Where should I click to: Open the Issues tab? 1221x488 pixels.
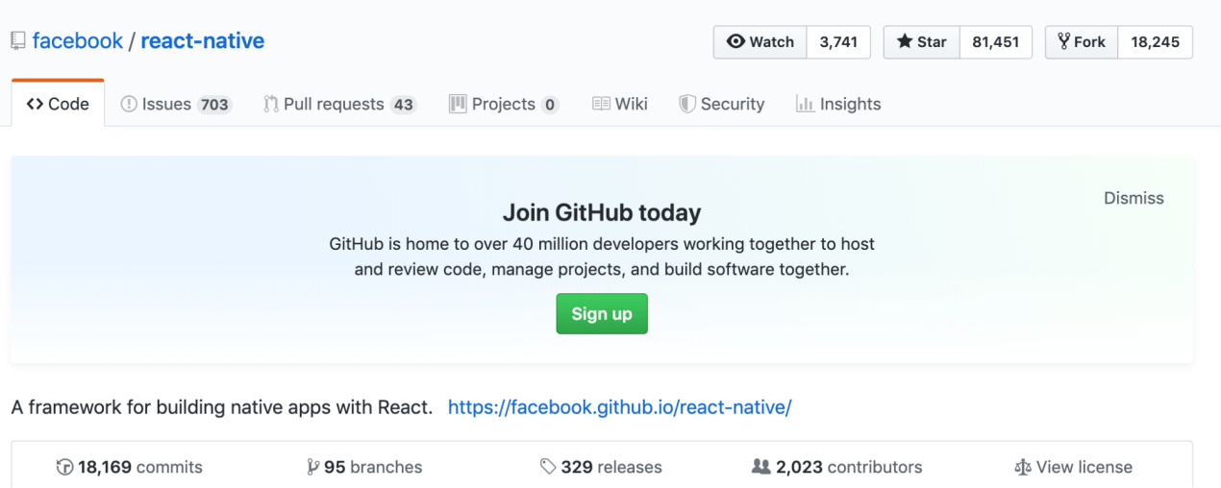click(176, 104)
